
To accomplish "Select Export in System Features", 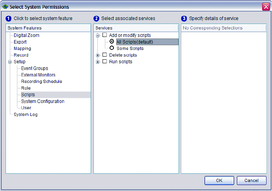I will point(20,42).
